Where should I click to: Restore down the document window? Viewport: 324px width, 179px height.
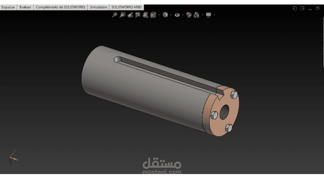tap(318, 8)
